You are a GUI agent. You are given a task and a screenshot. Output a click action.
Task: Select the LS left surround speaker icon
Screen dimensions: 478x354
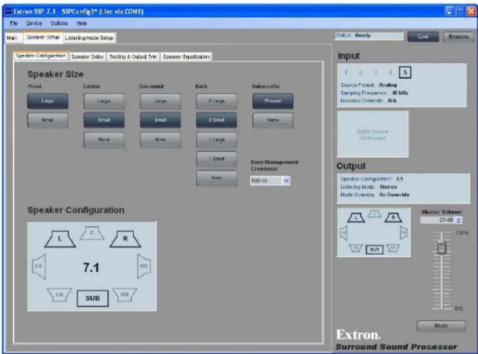pos(39,267)
